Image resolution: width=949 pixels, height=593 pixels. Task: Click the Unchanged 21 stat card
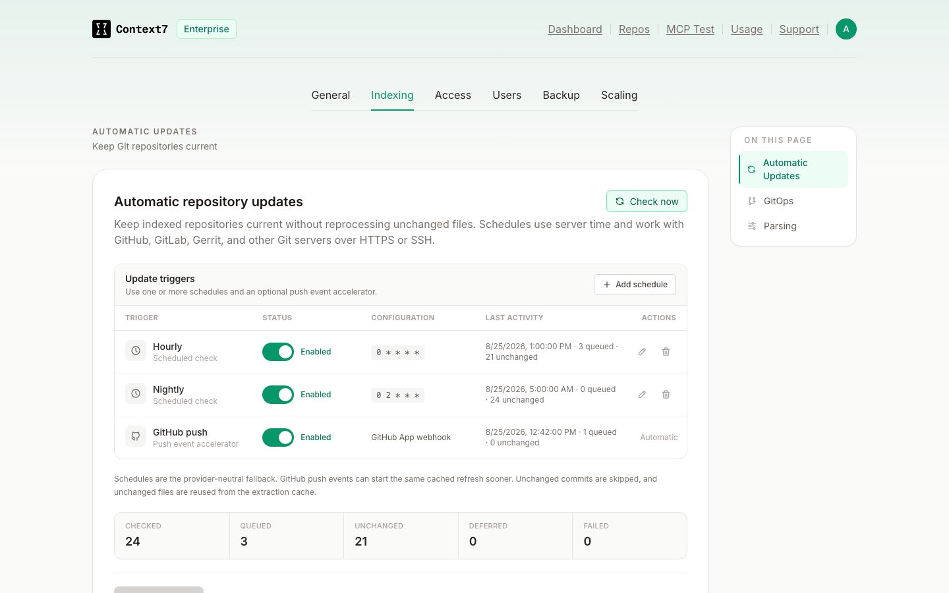(401, 536)
